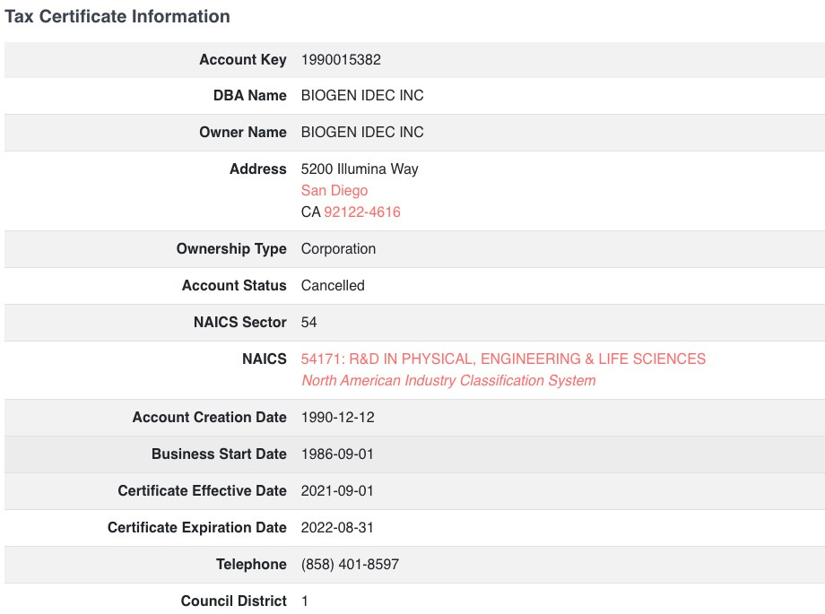825x614 pixels.
Task: Click the Certificate Expiration Date label
Action: coord(197,528)
